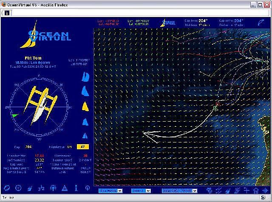Click the wavy tracks icon under the map
272x202 pixels.
[x=237, y=191]
